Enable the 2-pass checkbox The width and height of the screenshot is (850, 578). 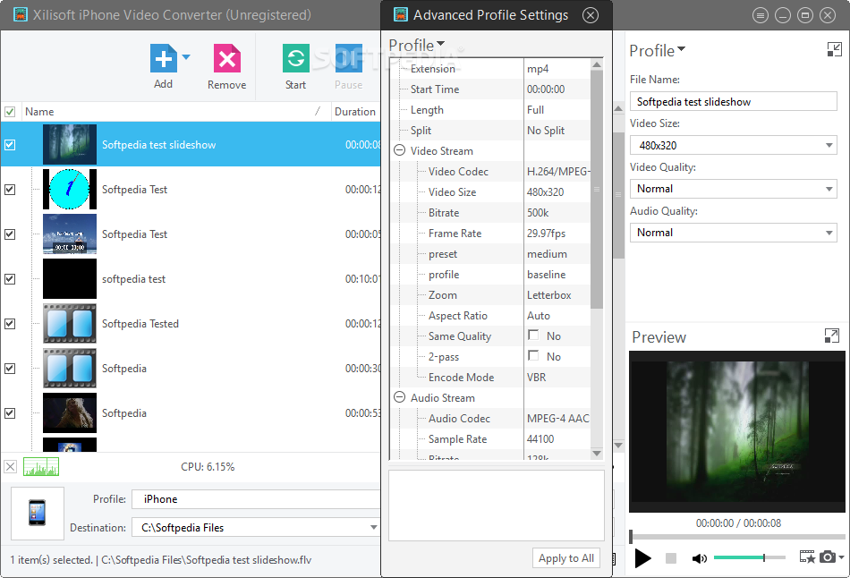coord(533,356)
